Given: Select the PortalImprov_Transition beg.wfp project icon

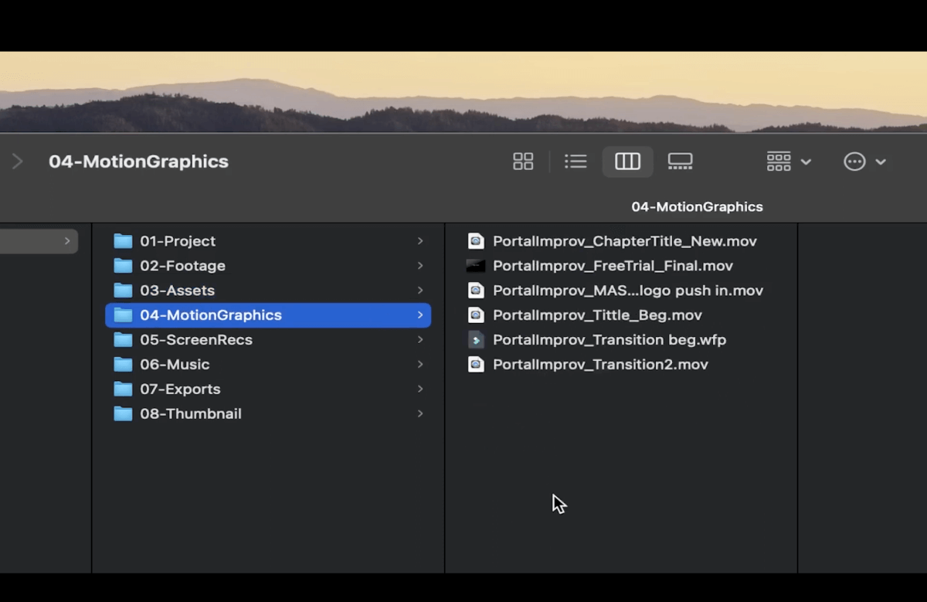Looking at the screenshot, I should click(476, 340).
